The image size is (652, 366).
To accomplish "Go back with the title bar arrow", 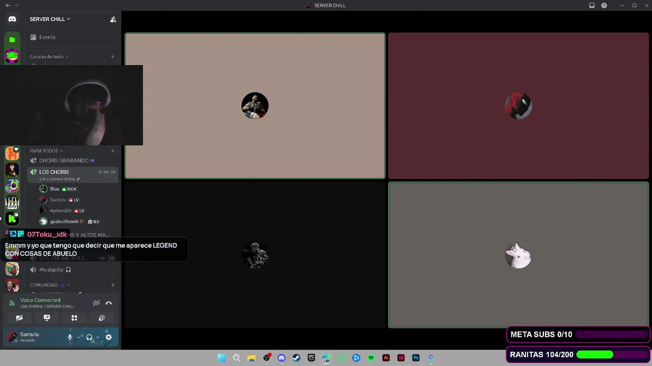I will [x=8, y=6].
